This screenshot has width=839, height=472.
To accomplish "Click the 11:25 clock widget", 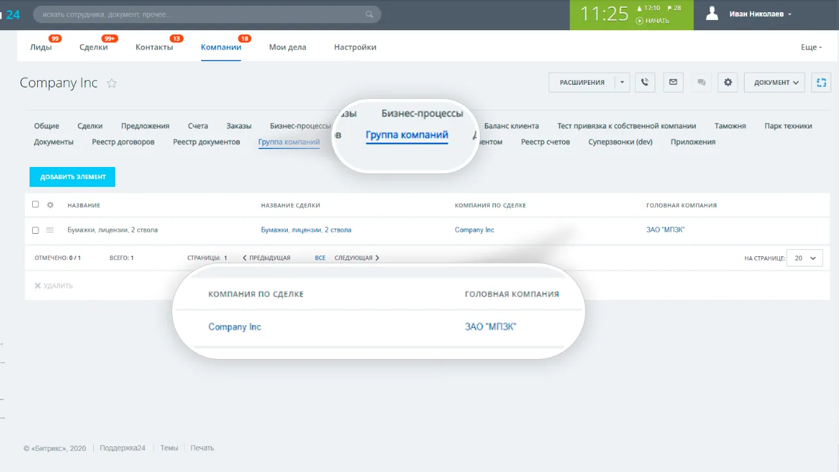I will (x=605, y=14).
